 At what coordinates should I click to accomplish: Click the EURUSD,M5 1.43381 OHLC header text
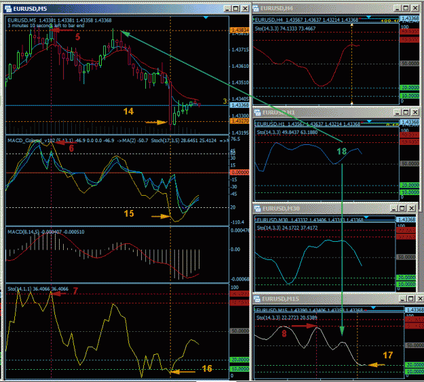(x=60, y=20)
